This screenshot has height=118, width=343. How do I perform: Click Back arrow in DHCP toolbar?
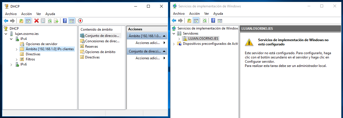6,21
